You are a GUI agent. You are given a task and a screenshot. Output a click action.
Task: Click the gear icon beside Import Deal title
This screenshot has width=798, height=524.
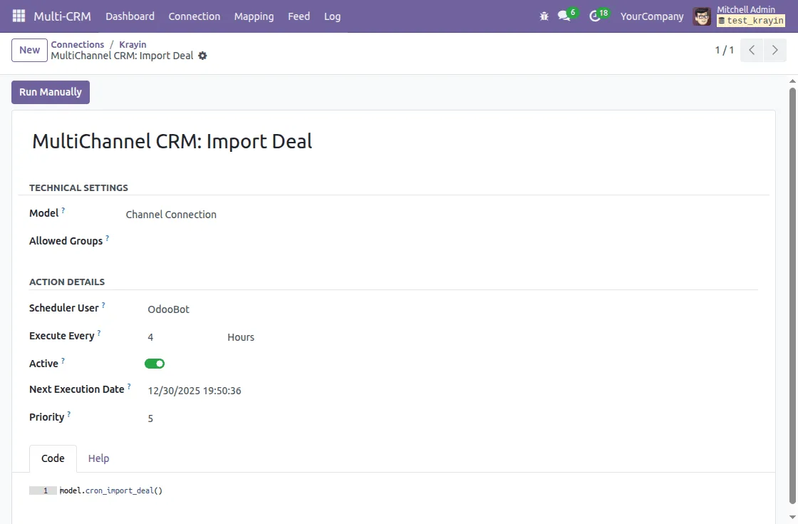[203, 55]
